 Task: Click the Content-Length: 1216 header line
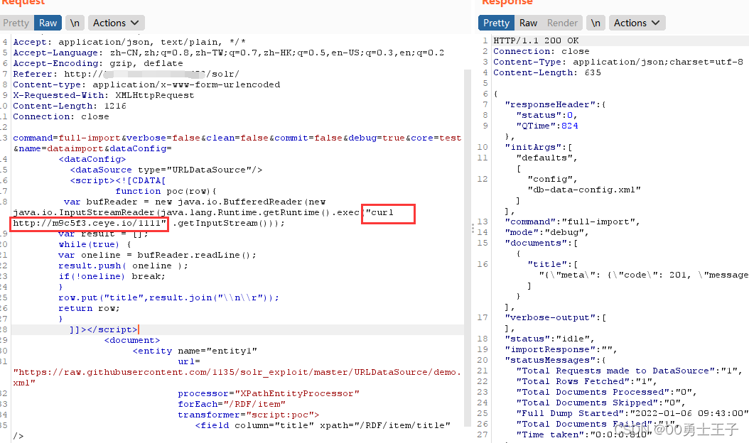tap(70, 106)
